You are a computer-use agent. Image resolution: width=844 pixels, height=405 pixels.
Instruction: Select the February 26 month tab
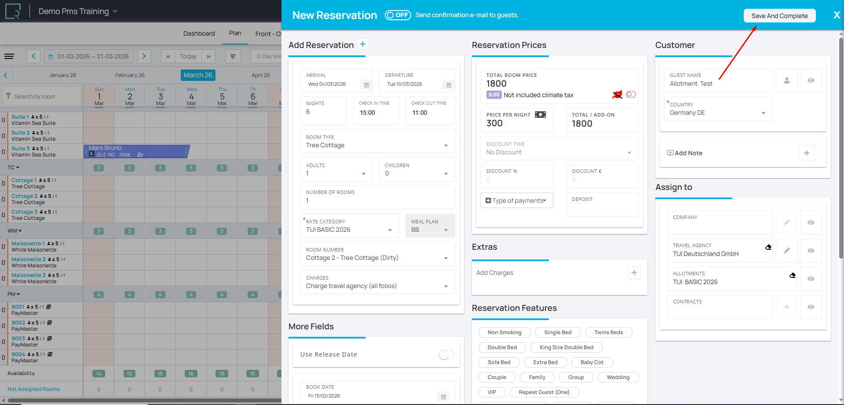pyautogui.click(x=130, y=75)
